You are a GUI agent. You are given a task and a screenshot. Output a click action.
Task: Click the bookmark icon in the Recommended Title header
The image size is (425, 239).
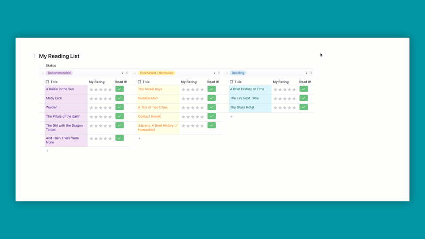coord(47,82)
